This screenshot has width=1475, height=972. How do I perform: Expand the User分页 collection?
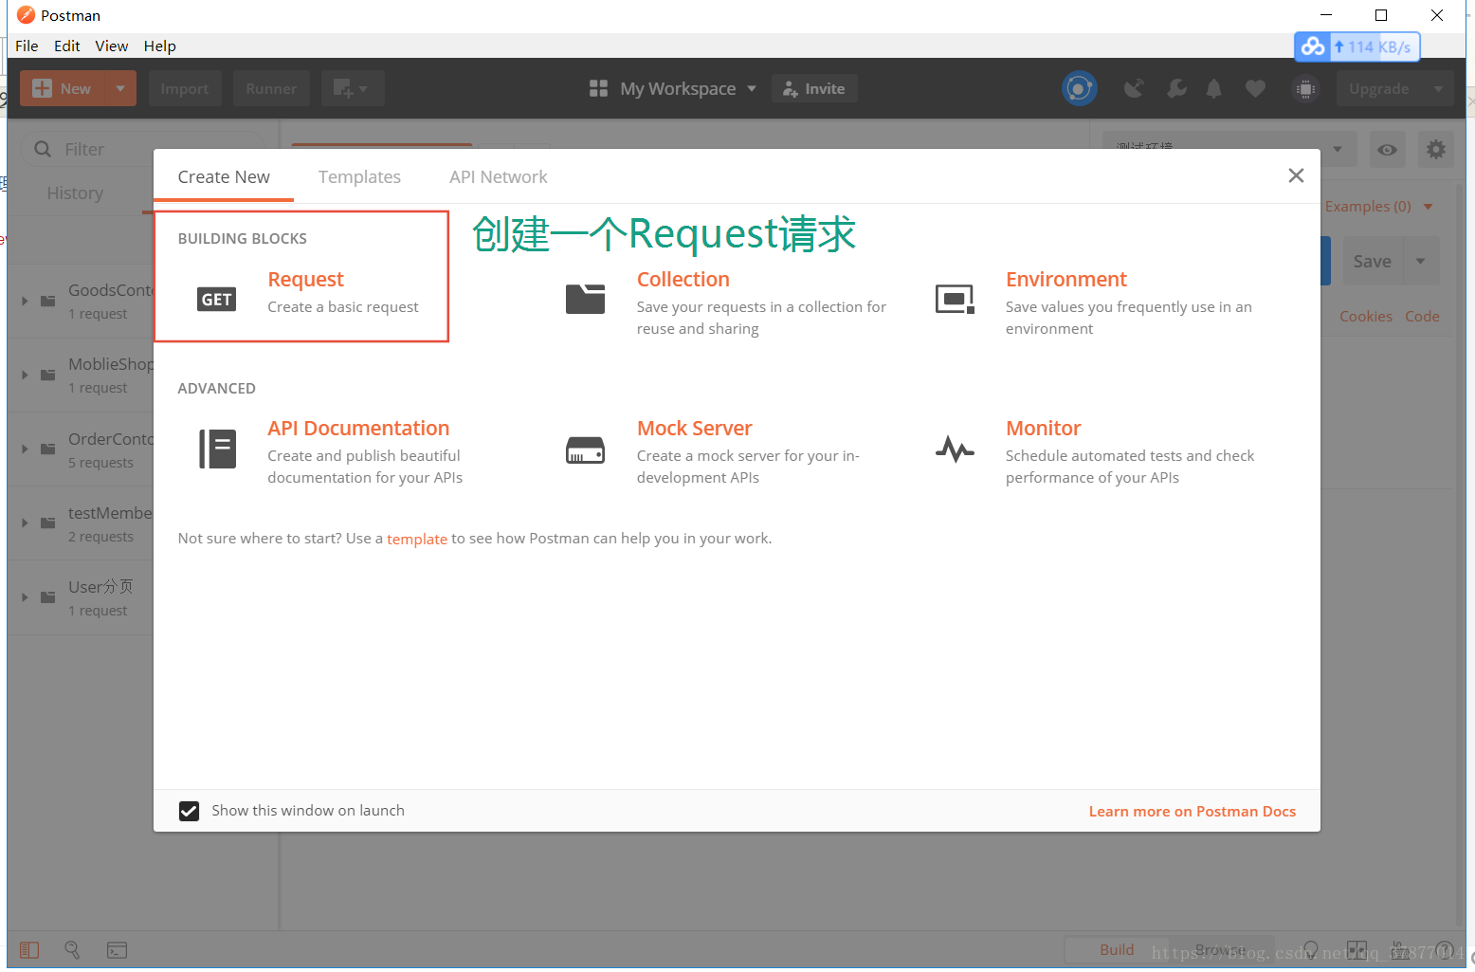coord(25,596)
